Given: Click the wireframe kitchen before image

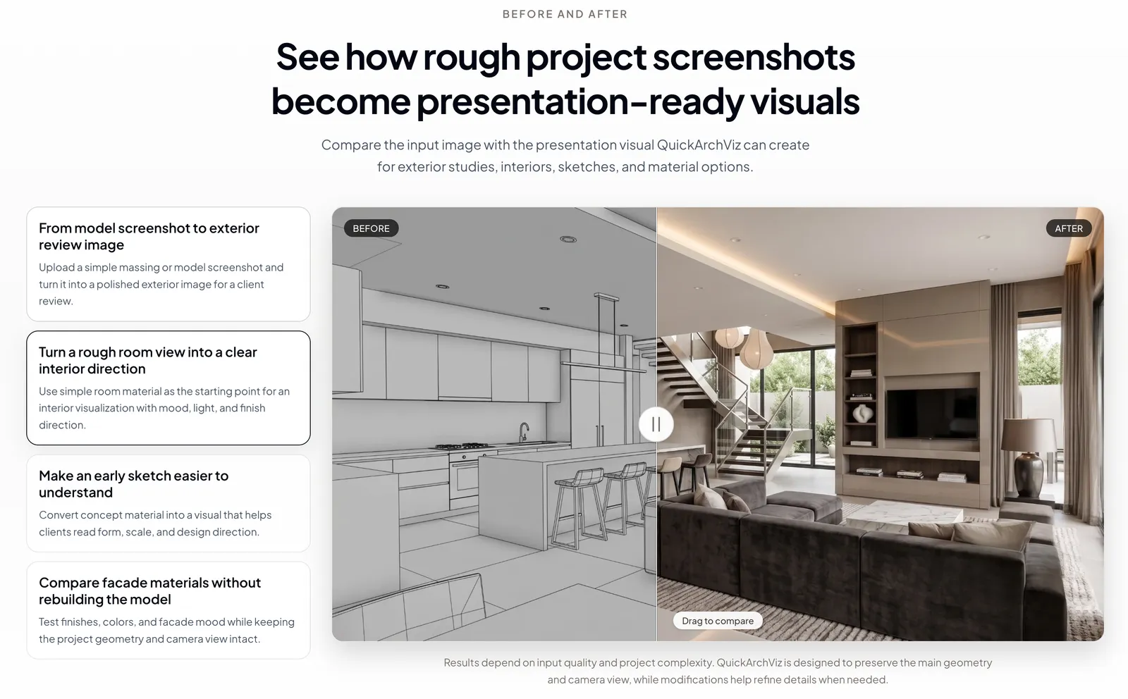Looking at the screenshot, I should coord(493,424).
